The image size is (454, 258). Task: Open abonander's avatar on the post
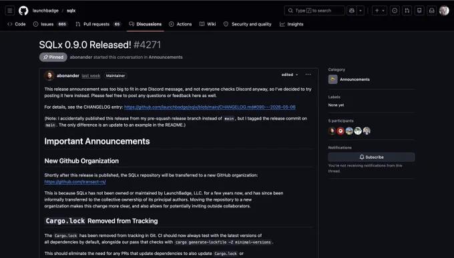(49, 76)
